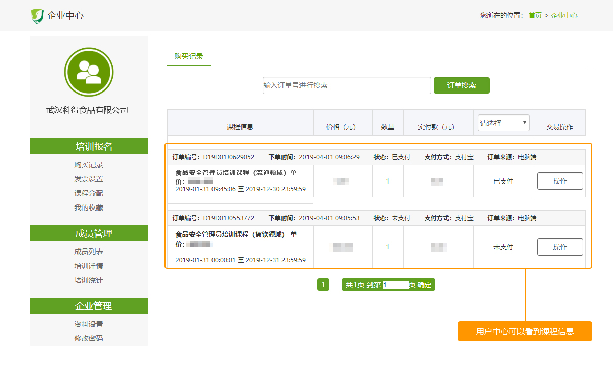Select 修改密码 in the sidebar
This screenshot has width=613, height=365.
(89, 338)
